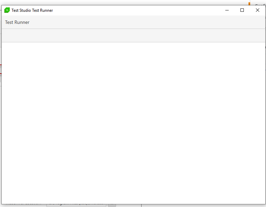Screen dimensions: 266x207
Task: Click the orange marker behind window's top-right
Action: [249, 4]
